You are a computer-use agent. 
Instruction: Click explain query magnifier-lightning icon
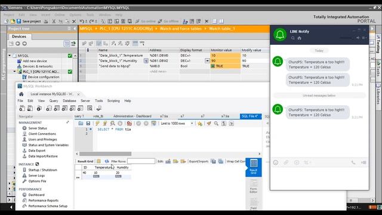[112, 124]
